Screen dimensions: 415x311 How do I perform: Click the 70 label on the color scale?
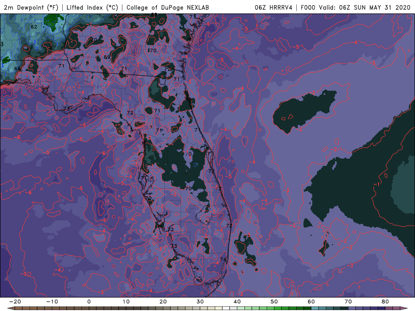click(x=348, y=302)
